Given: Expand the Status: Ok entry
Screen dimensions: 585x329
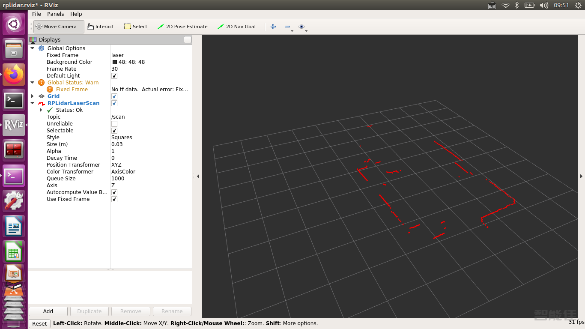Looking at the screenshot, I should click(41, 110).
